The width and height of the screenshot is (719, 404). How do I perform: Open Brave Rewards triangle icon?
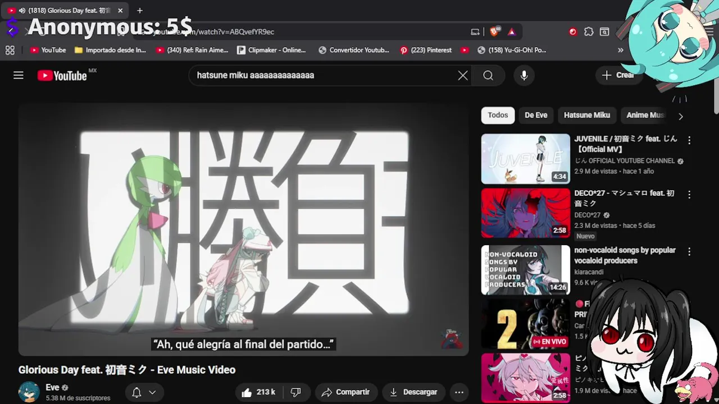tap(512, 32)
